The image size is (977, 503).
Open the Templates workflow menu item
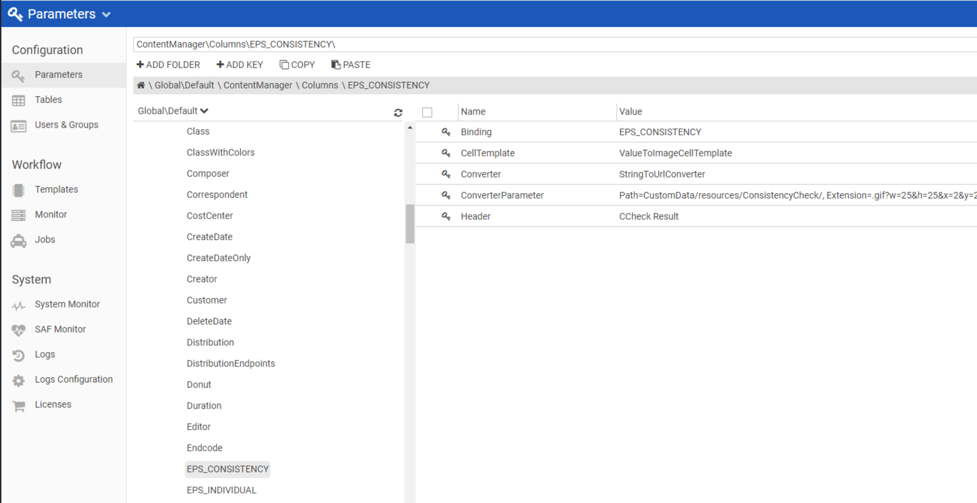pyautogui.click(x=56, y=190)
